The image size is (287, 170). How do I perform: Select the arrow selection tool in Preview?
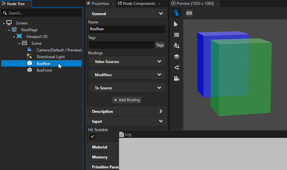pyautogui.click(x=176, y=24)
